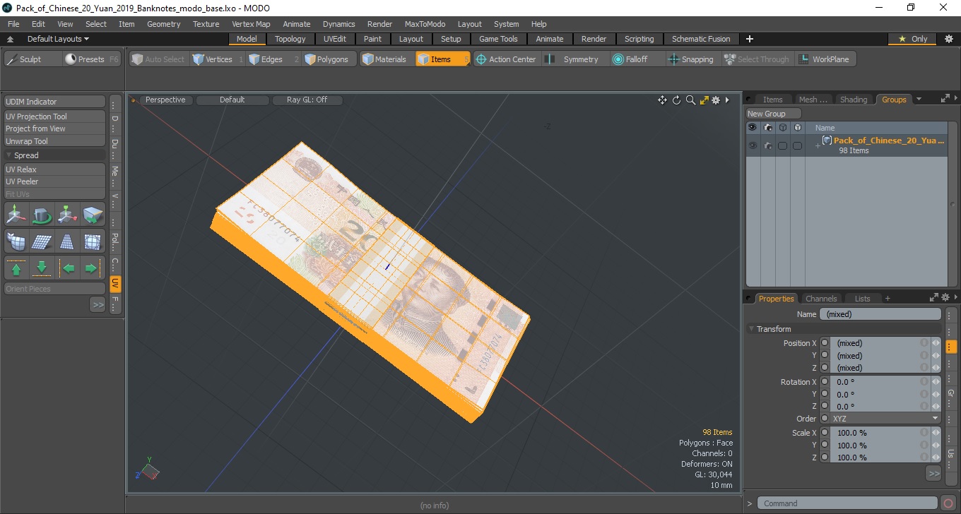Toggle Symmetry mode

pyautogui.click(x=572, y=59)
